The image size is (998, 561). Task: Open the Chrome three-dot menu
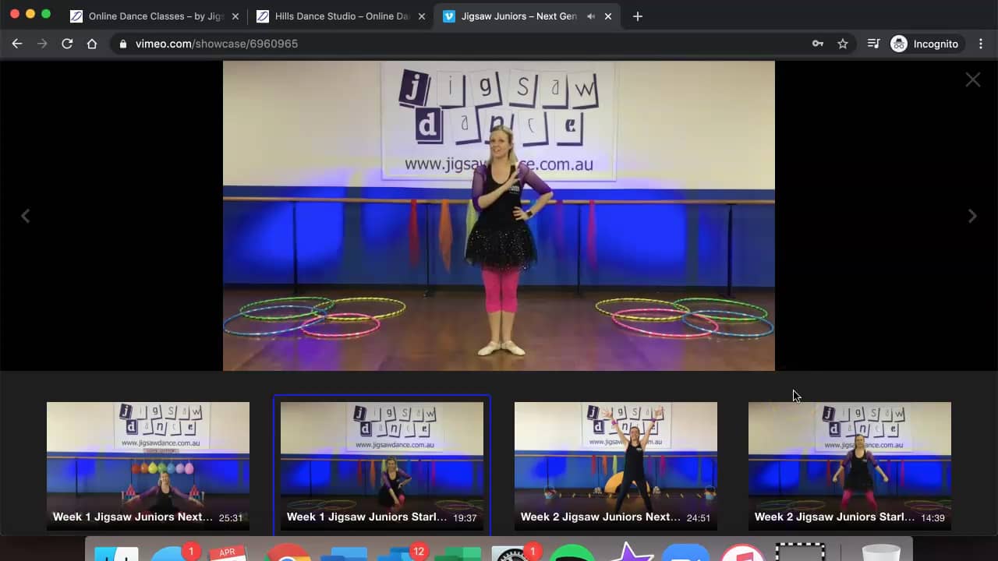981,44
